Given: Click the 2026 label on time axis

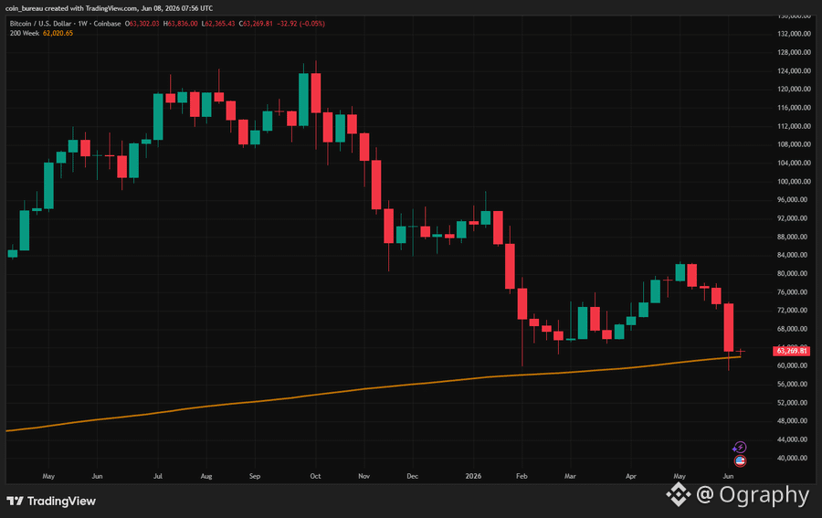Looking at the screenshot, I should [473, 476].
